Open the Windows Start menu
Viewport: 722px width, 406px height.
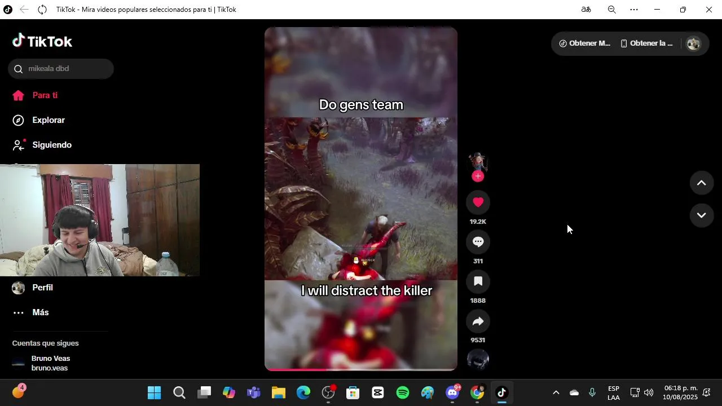[x=154, y=392]
